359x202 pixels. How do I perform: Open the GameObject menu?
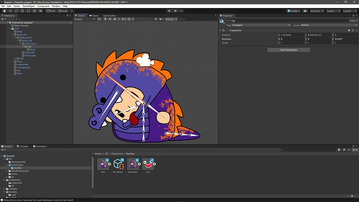tap(28, 6)
